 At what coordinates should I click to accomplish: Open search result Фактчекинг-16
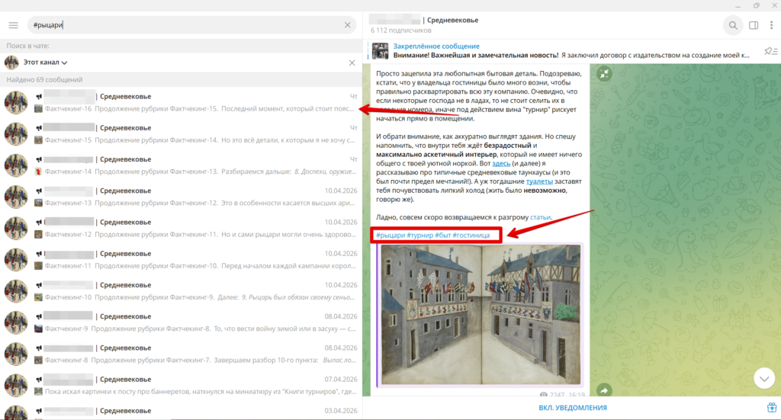pyautogui.click(x=181, y=102)
